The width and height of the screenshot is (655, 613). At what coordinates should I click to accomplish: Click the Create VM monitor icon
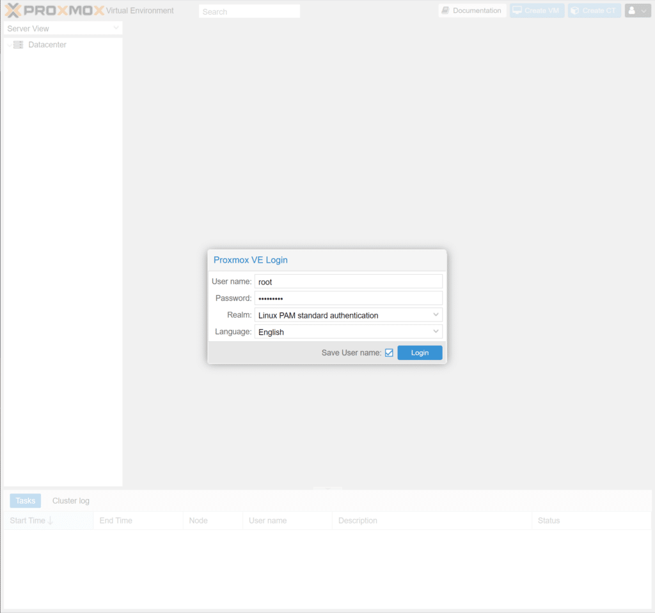point(517,11)
